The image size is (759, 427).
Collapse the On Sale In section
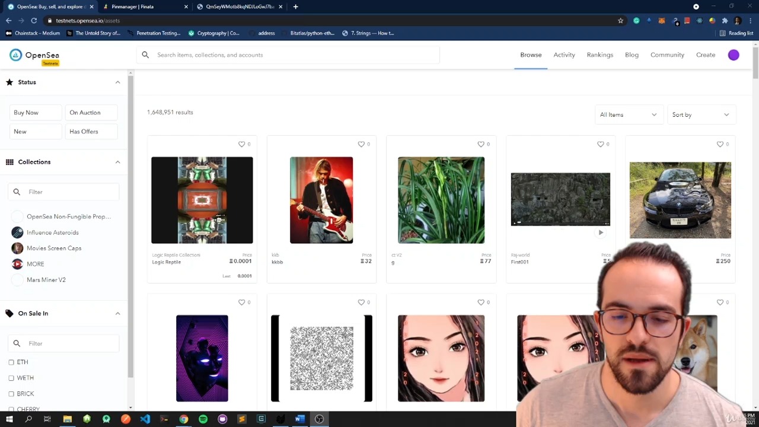click(117, 314)
